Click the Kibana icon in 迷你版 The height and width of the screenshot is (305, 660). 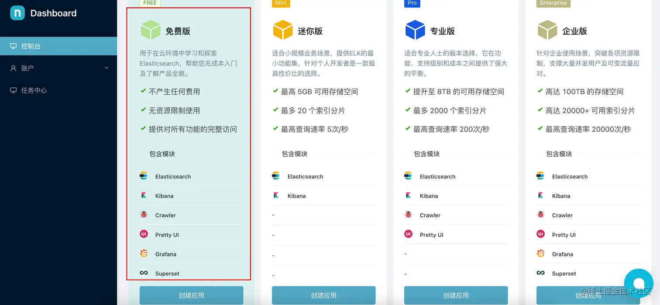coord(276,195)
